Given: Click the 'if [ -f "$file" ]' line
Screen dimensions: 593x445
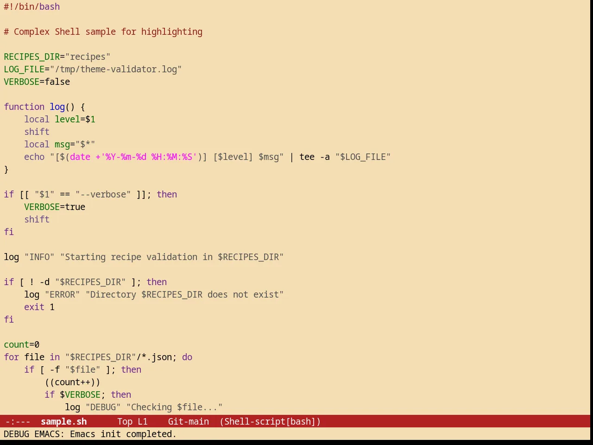Looking at the screenshot, I should point(83,369).
